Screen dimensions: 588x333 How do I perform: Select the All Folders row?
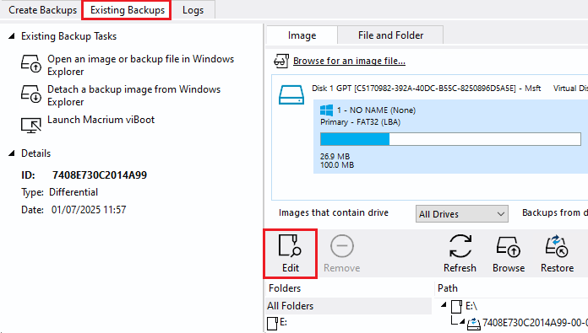click(349, 306)
